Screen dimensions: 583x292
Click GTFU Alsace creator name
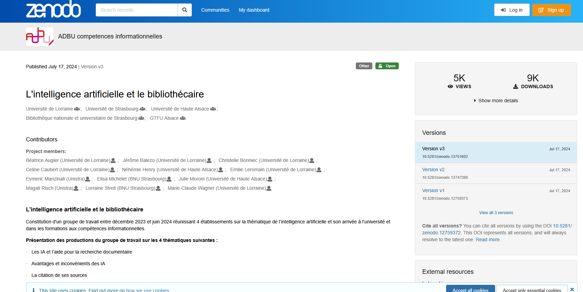pos(164,118)
